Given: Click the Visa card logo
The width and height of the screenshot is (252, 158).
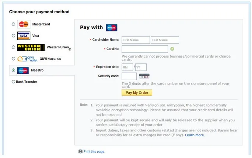Looking at the screenshot, I should point(24,36).
